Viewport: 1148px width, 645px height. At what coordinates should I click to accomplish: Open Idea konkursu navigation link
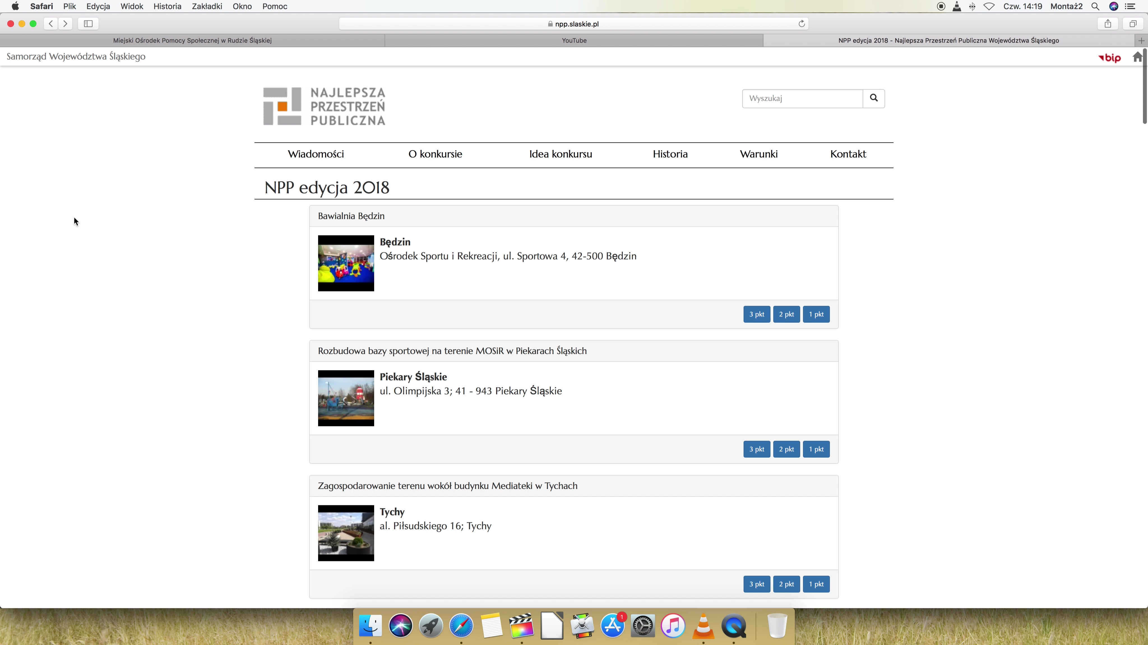(560, 154)
